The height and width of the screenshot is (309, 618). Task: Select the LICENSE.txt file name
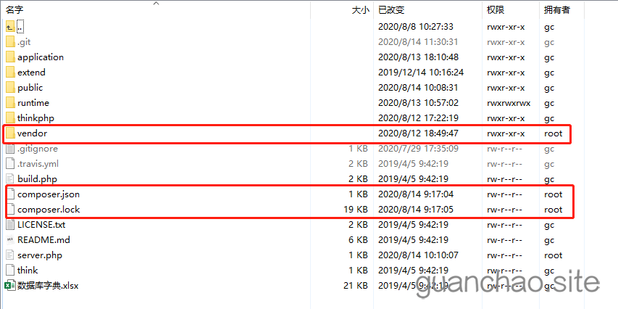[41, 225]
